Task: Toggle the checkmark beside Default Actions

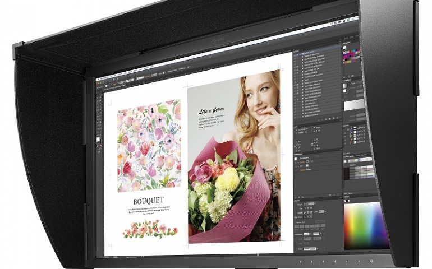Action: 295,55
